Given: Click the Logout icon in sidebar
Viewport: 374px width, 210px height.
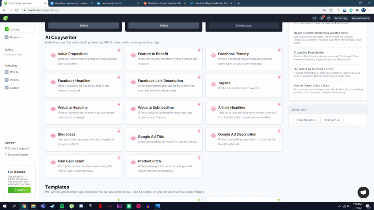Looking at the screenshot, I should pos(7,87).
